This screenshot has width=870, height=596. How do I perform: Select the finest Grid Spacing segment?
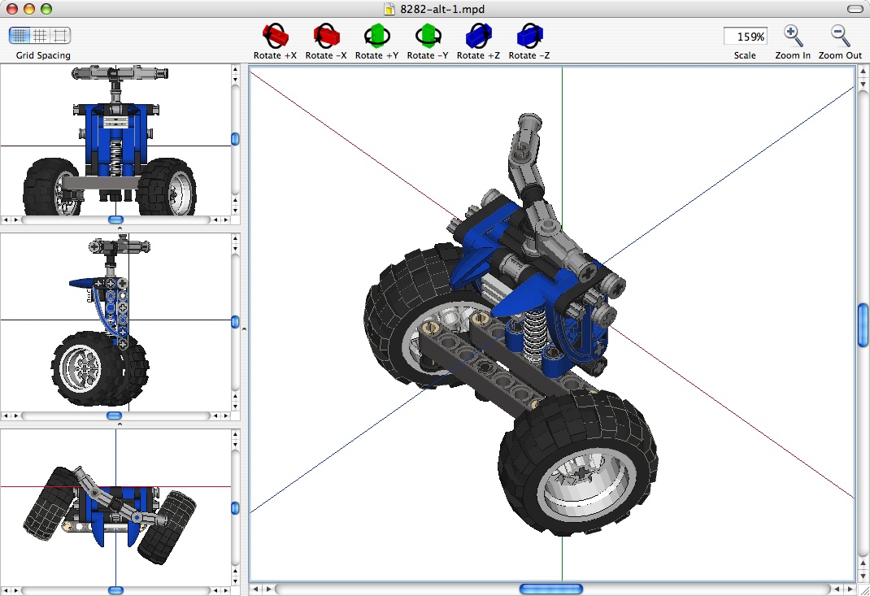click(18, 35)
